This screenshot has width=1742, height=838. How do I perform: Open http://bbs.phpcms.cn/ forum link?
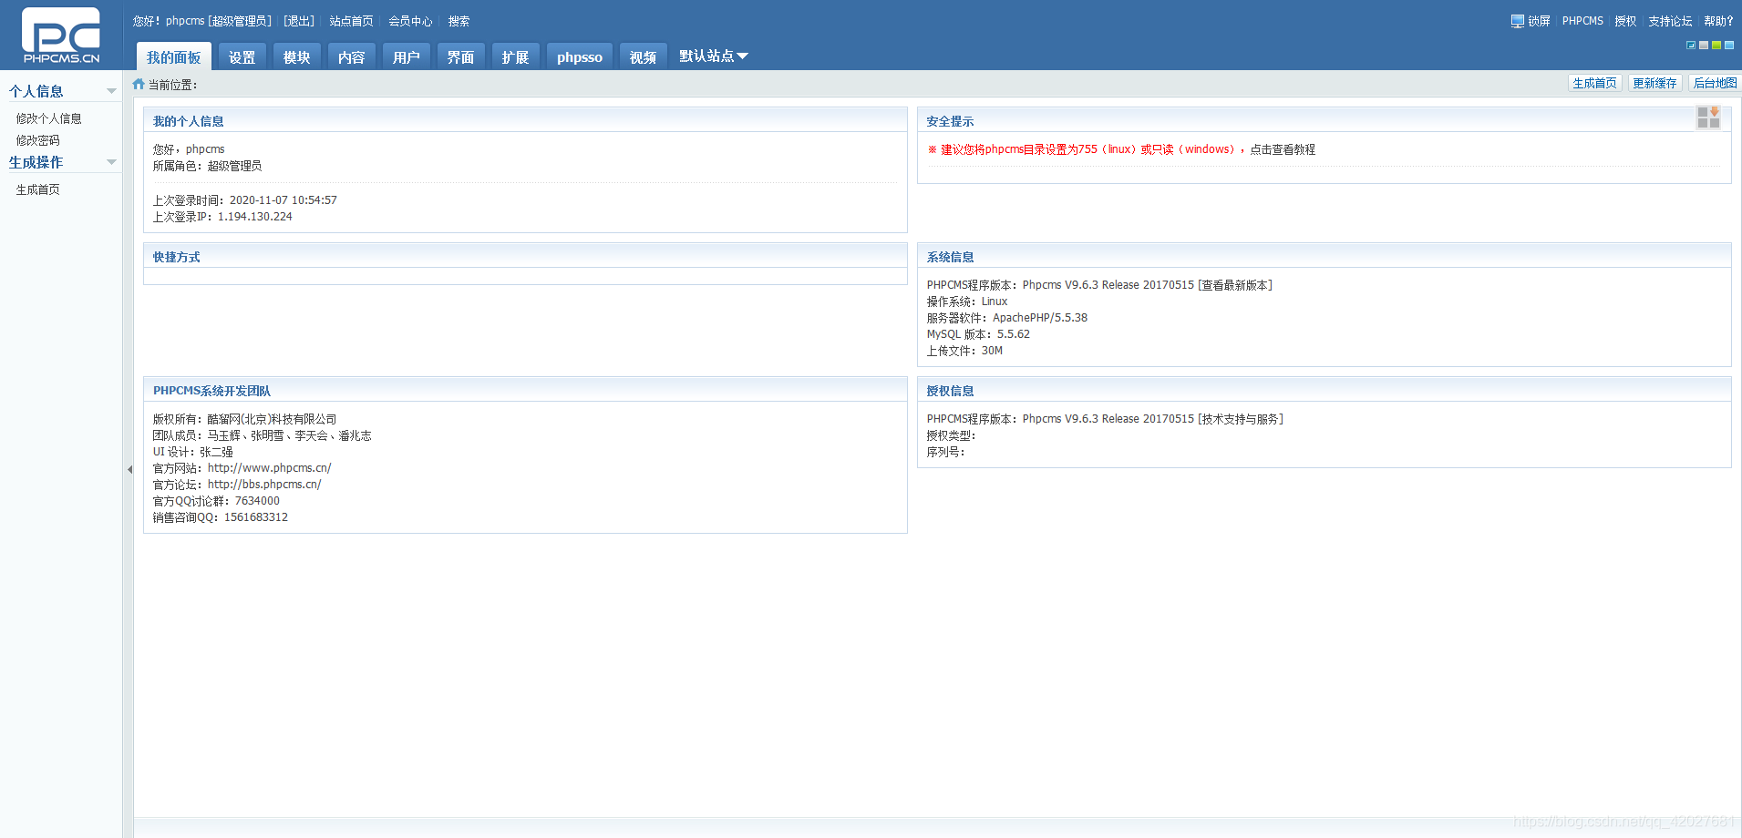point(264,485)
